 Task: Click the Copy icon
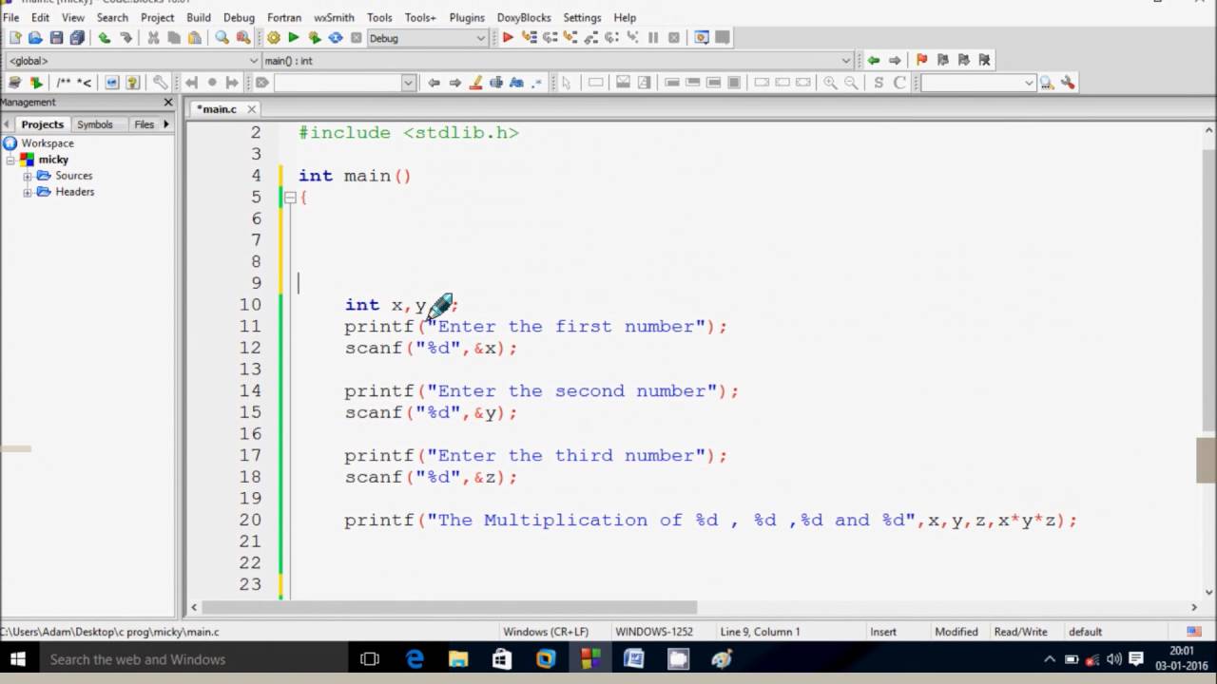[x=174, y=38]
